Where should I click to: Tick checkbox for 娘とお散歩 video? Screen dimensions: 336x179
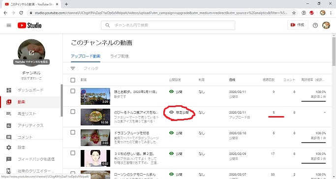pyautogui.click(x=73, y=91)
